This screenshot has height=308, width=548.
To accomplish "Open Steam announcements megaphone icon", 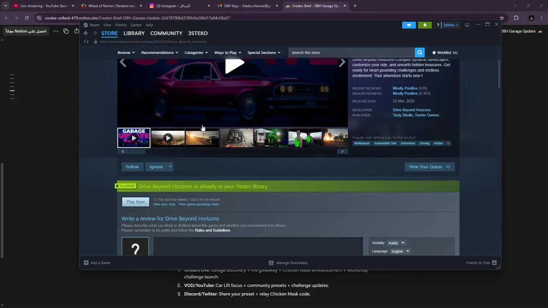I will (409, 25).
